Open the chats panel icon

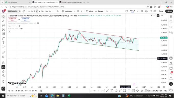171,32
